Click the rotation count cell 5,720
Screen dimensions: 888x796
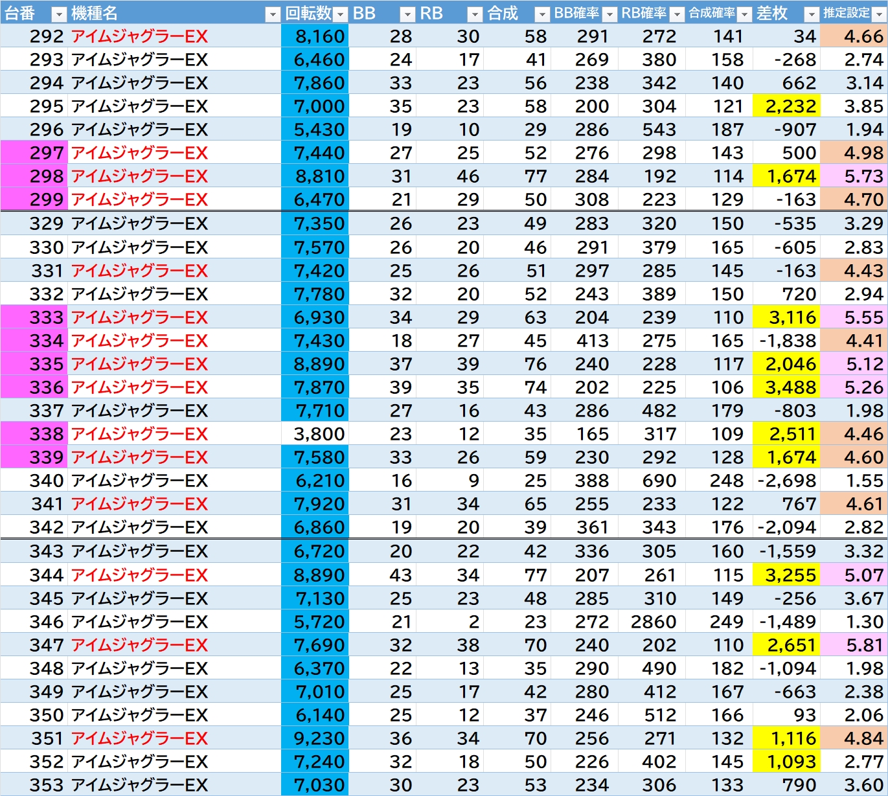click(315, 622)
